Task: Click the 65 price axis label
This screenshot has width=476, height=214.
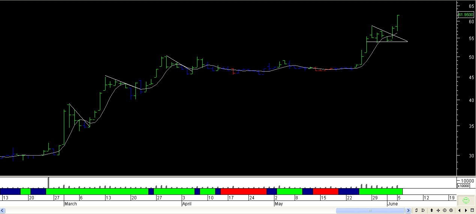Action: (471, 6)
